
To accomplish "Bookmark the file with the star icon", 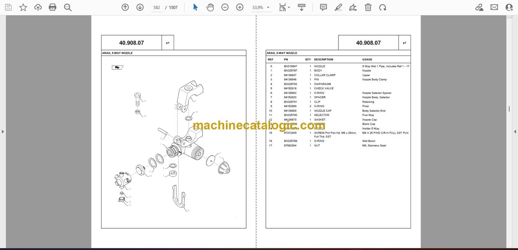I will [23, 7].
